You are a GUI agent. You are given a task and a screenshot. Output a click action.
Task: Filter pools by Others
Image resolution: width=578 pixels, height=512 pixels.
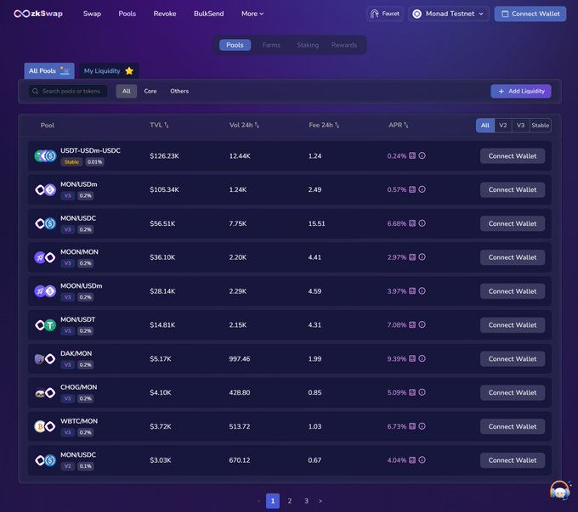tap(179, 91)
